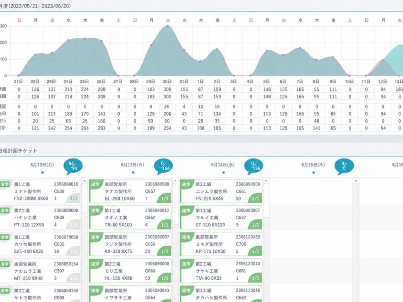Click the 6月15日(木) date header
Viewport: 403px width, 302px height.
(x=313, y=165)
